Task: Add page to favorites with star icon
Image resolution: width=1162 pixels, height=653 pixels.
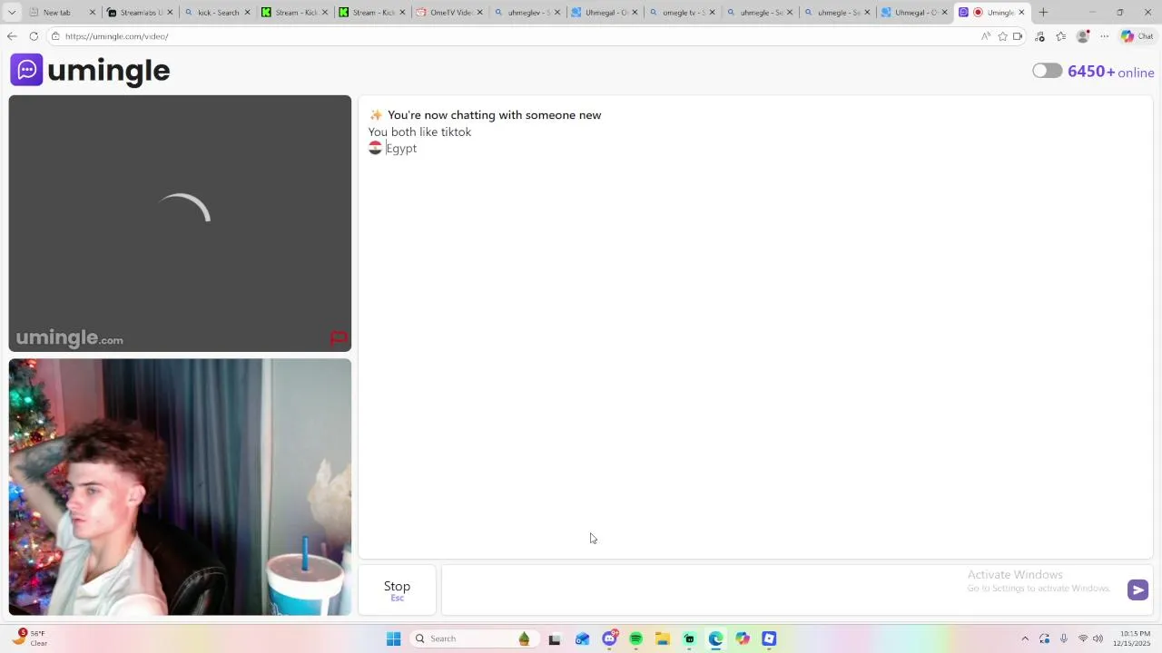Action: coord(1002,36)
